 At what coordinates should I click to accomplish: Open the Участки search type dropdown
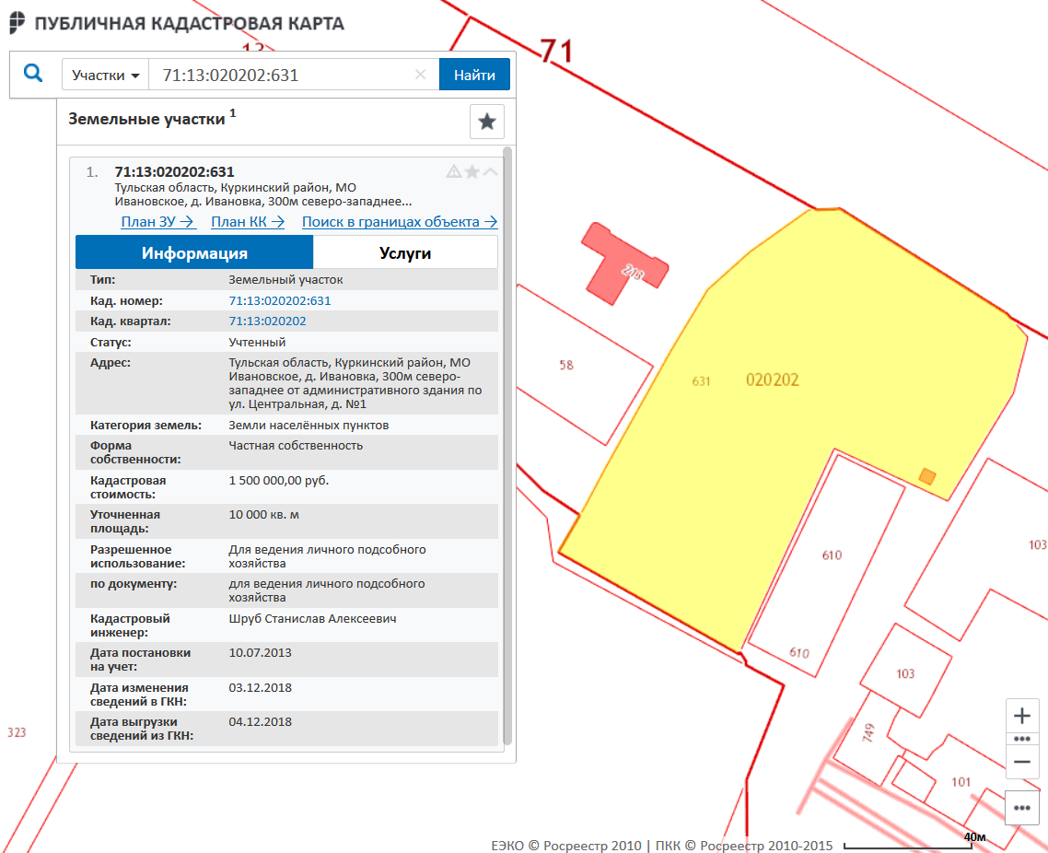point(105,75)
